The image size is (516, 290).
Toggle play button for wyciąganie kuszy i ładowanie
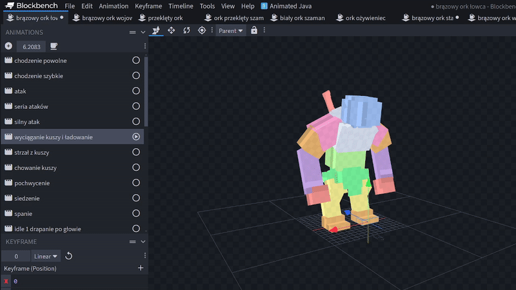click(136, 137)
